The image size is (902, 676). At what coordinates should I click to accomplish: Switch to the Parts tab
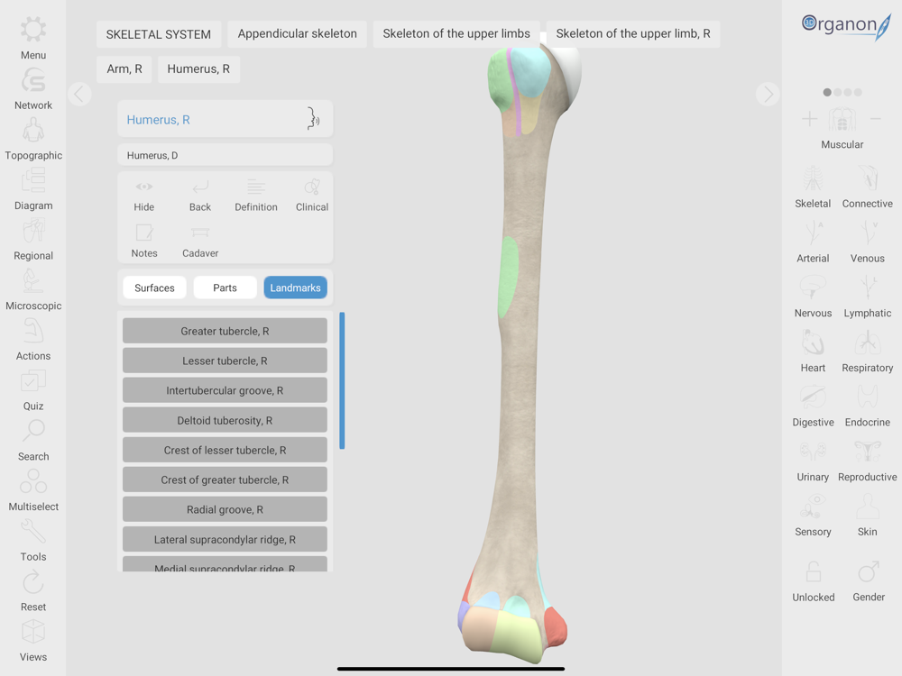pyautogui.click(x=225, y=288)
